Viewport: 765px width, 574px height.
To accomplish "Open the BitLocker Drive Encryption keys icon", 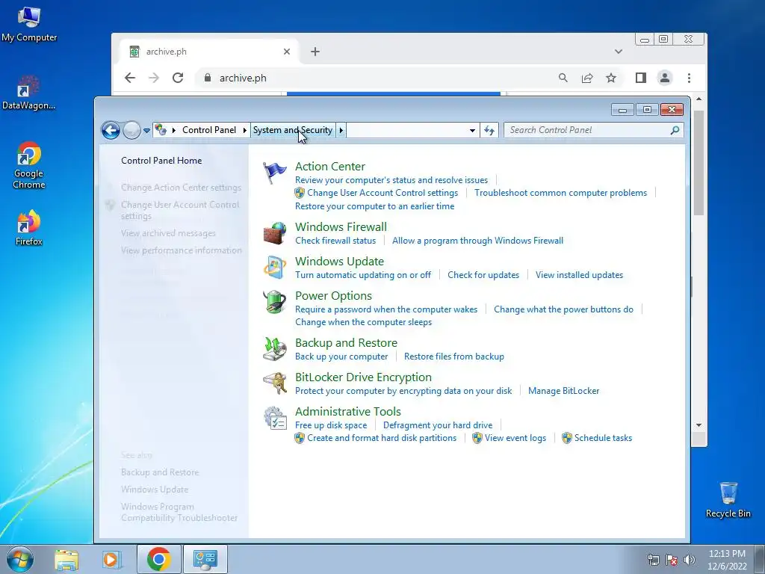I will [x=275, y=383].
